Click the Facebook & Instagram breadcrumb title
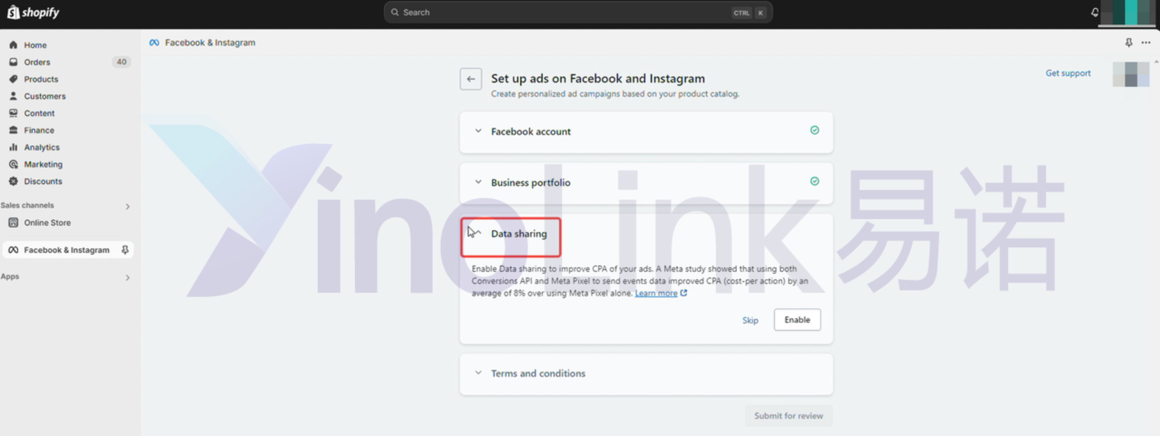Screen dimensions: 1160x436 click(210, 43)
